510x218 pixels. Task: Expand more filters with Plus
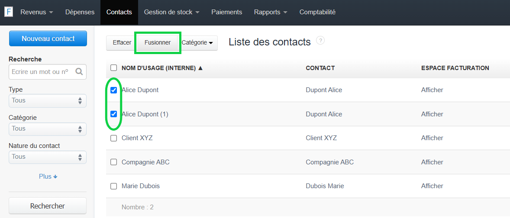pos(48,176)
